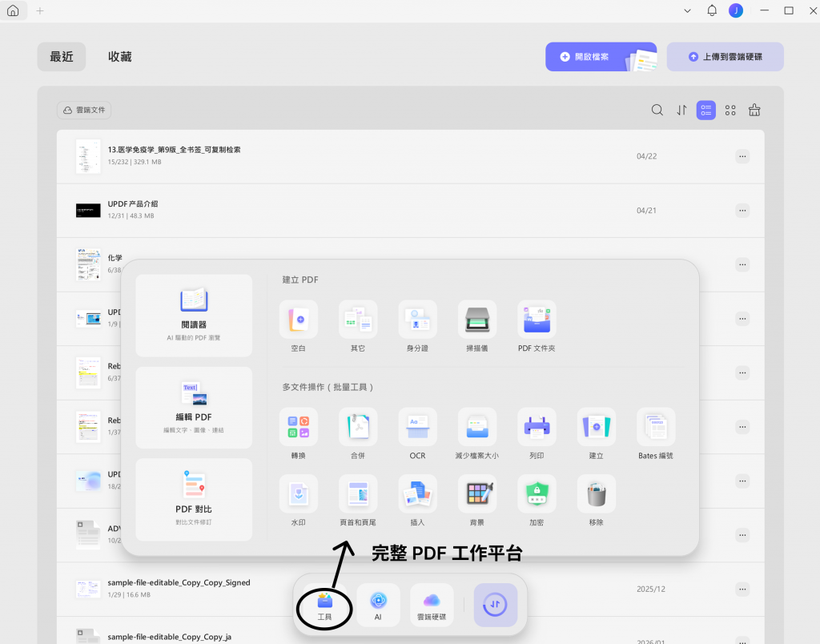820x644 pixels.
Task: Open the 閱讀器 reader card
Action: pos(194,316)
